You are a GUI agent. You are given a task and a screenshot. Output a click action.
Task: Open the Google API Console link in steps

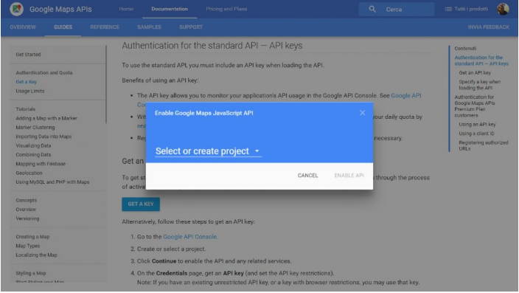190,237
